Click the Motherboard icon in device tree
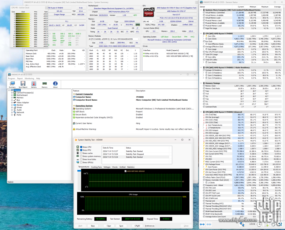Viewport: 285px width, 230px height. (15, 95)
